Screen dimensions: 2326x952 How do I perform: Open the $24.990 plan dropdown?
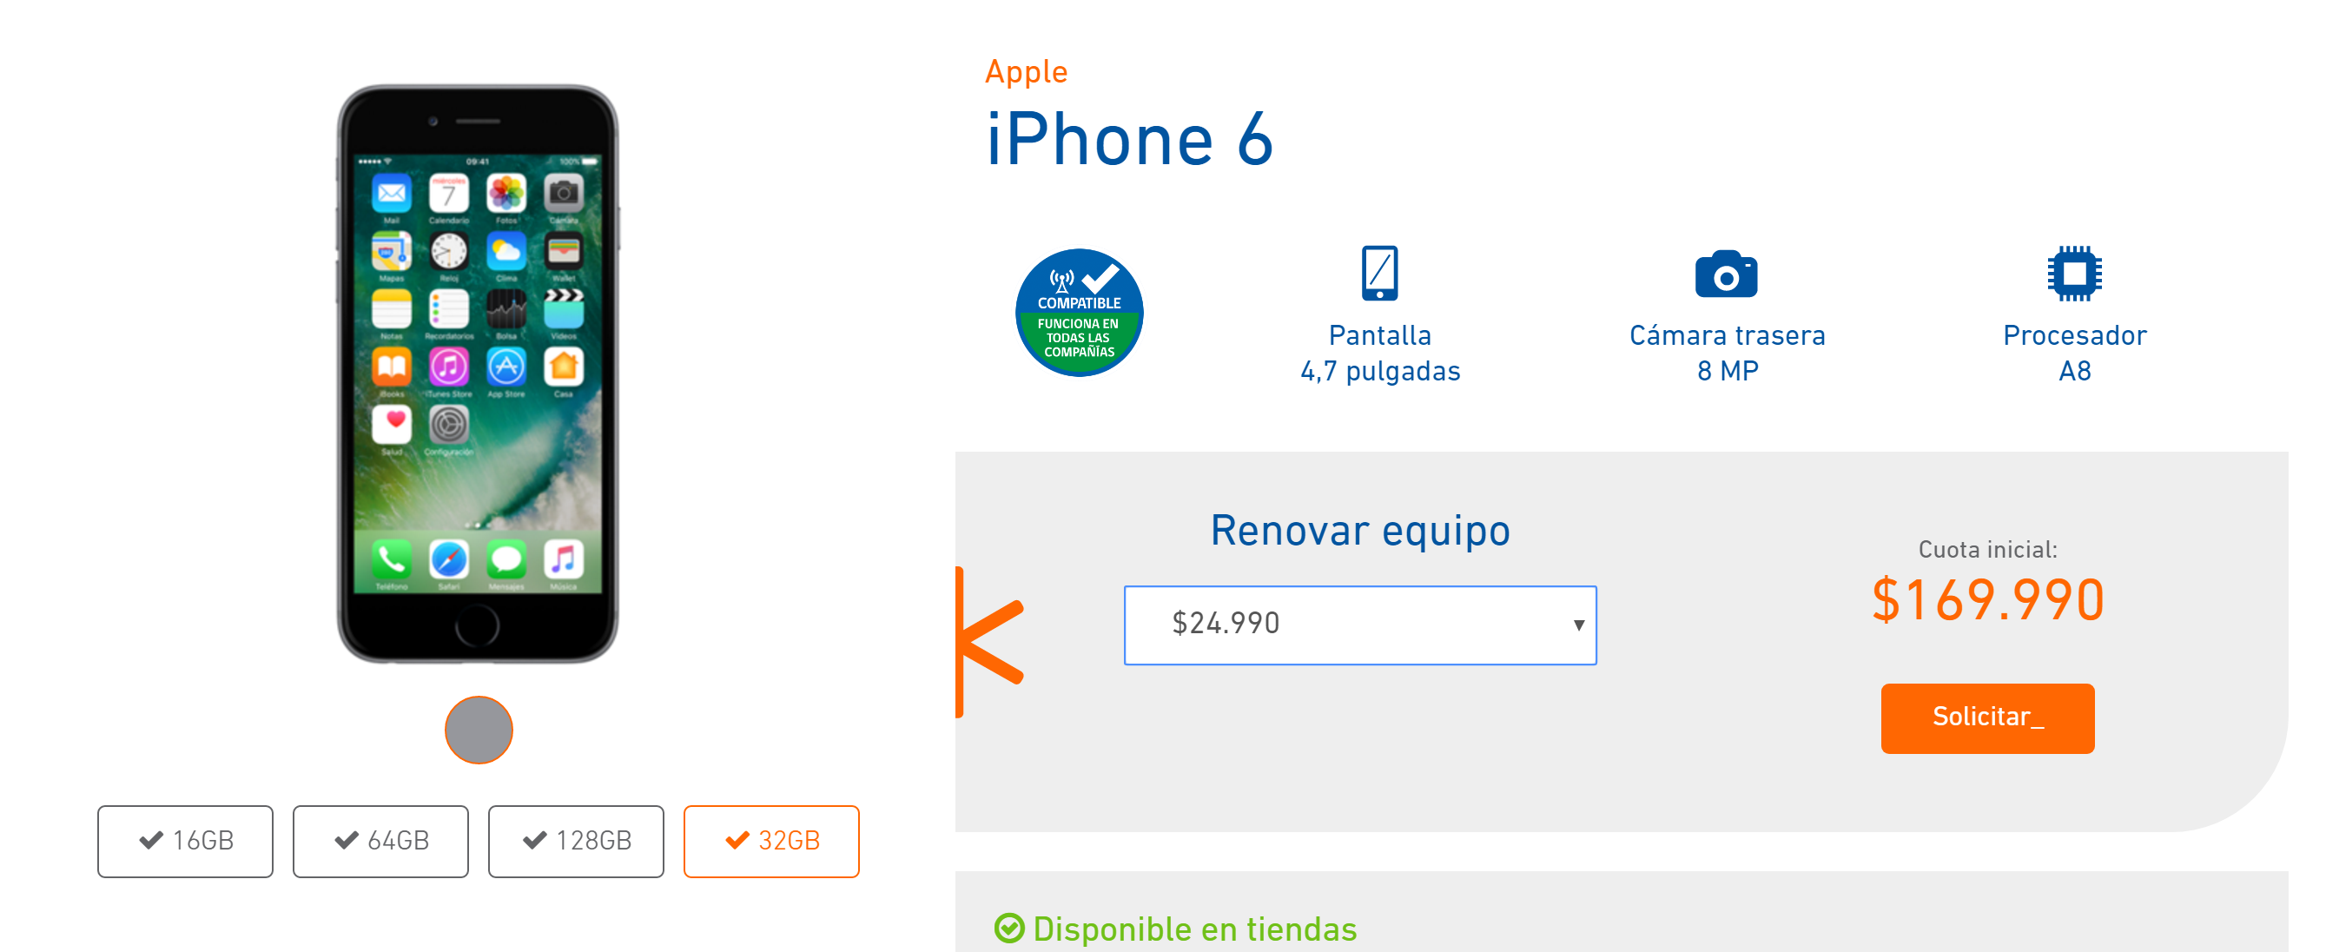click(x=1360, y=625)
